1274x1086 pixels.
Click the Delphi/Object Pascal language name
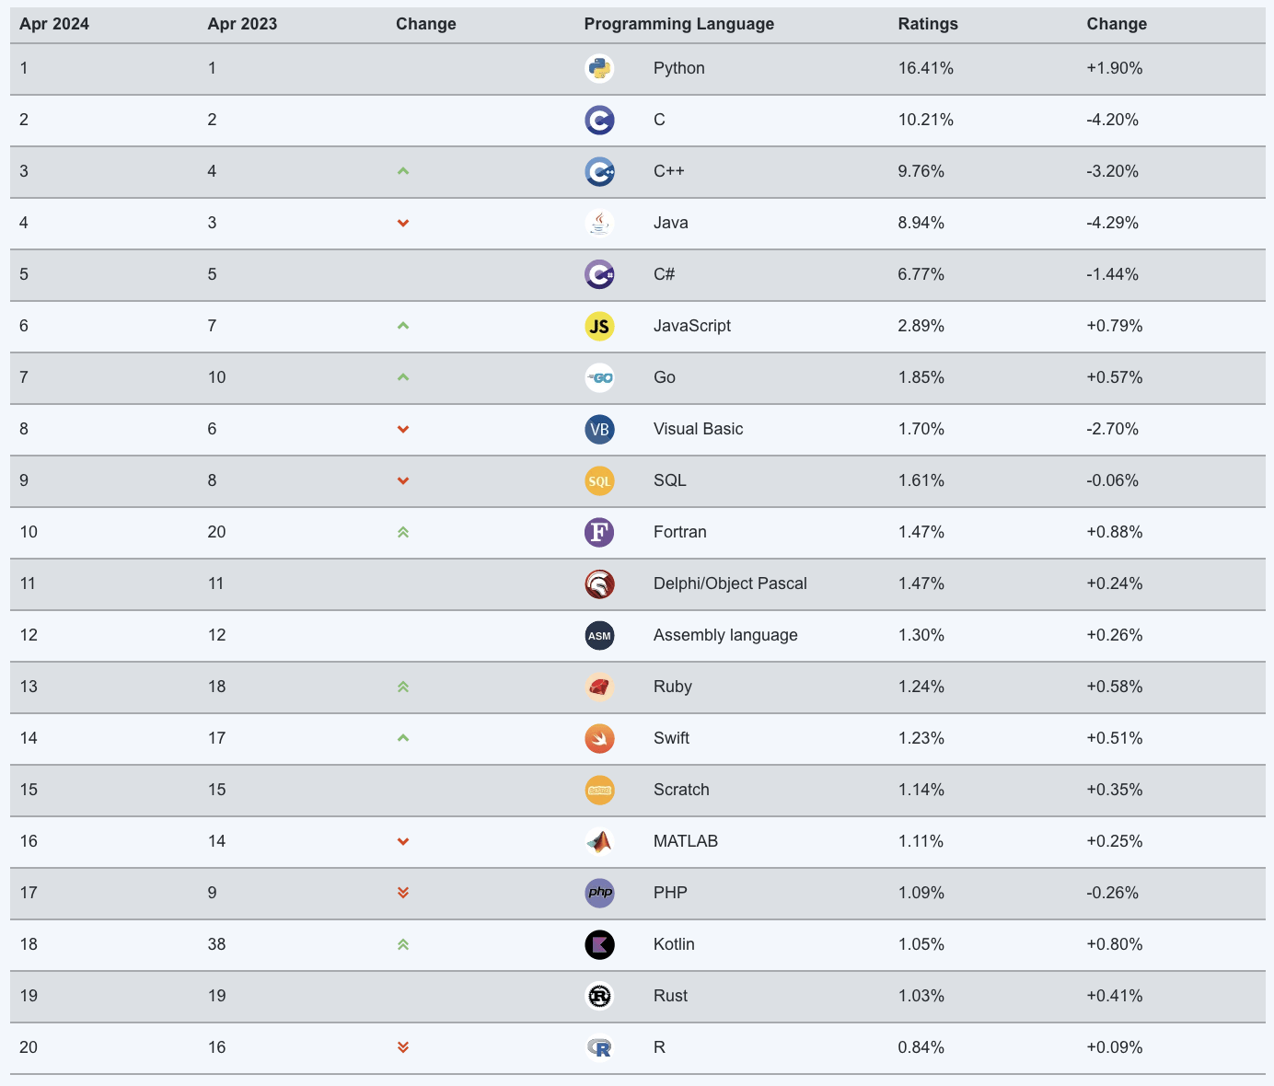[729, 583]
